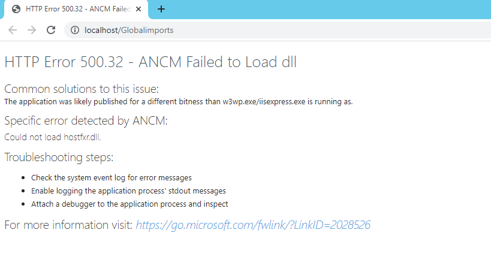View site information via the info icon
The image size is (491, 263).
pyautogui.click(x=74, y=30)
